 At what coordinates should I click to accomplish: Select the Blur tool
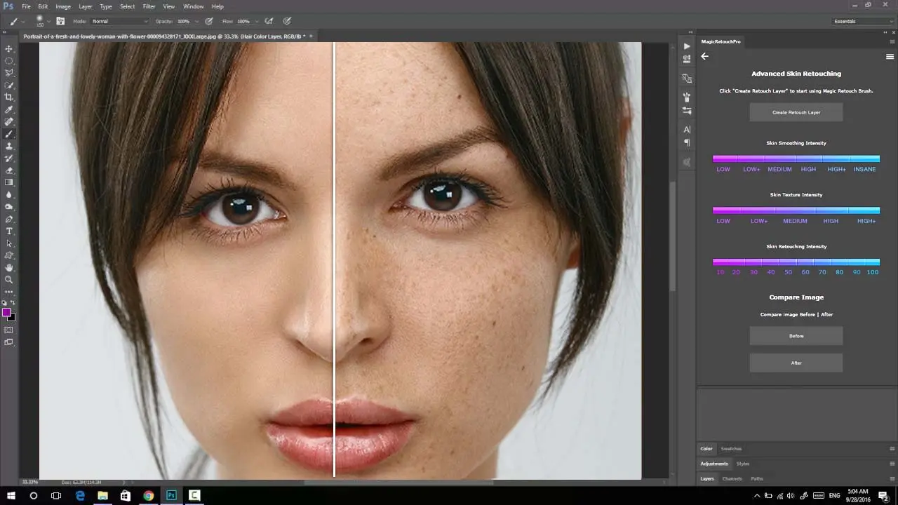click(9, 194)
